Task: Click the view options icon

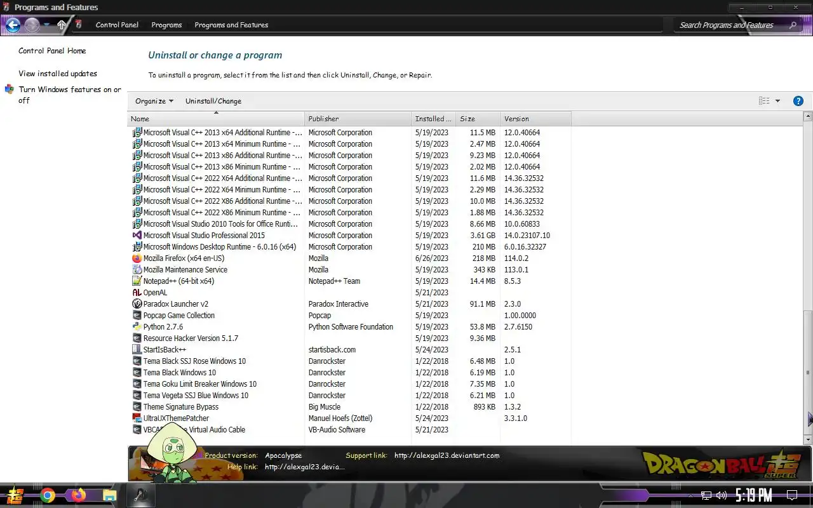Action: pos(764,101)
